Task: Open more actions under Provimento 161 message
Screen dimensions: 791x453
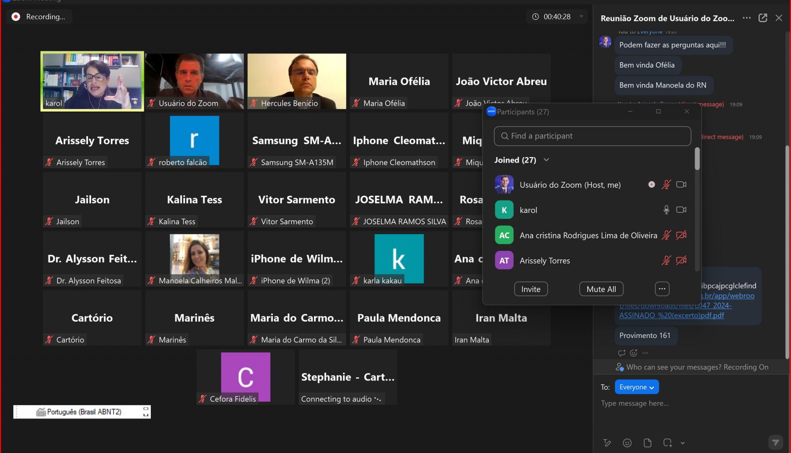Action: [x=645, y=353]
